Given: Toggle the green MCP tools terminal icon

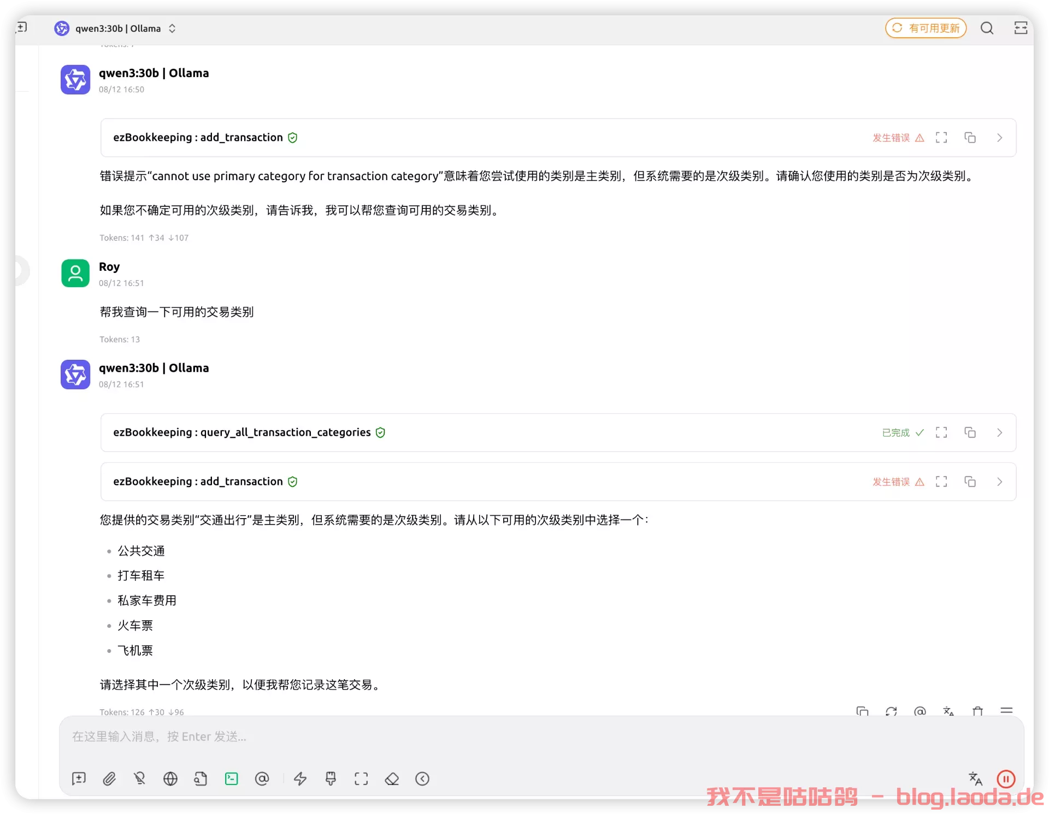Looking at the screenshot, I should (232, 779).
